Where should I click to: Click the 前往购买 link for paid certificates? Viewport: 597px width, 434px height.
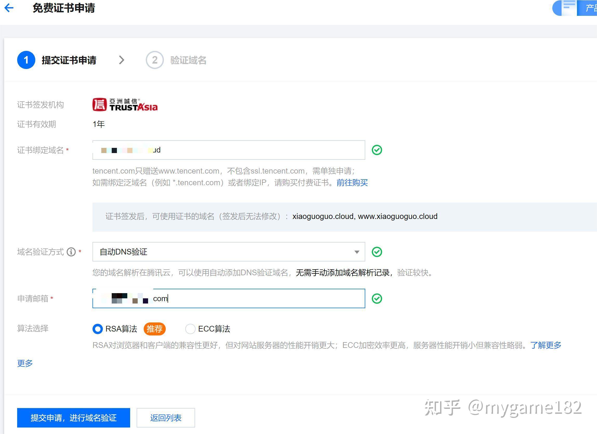(x=352, y=182)
